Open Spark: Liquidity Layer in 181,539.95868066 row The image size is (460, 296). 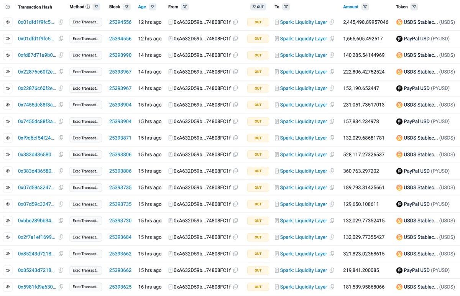[x=304, y=287]
